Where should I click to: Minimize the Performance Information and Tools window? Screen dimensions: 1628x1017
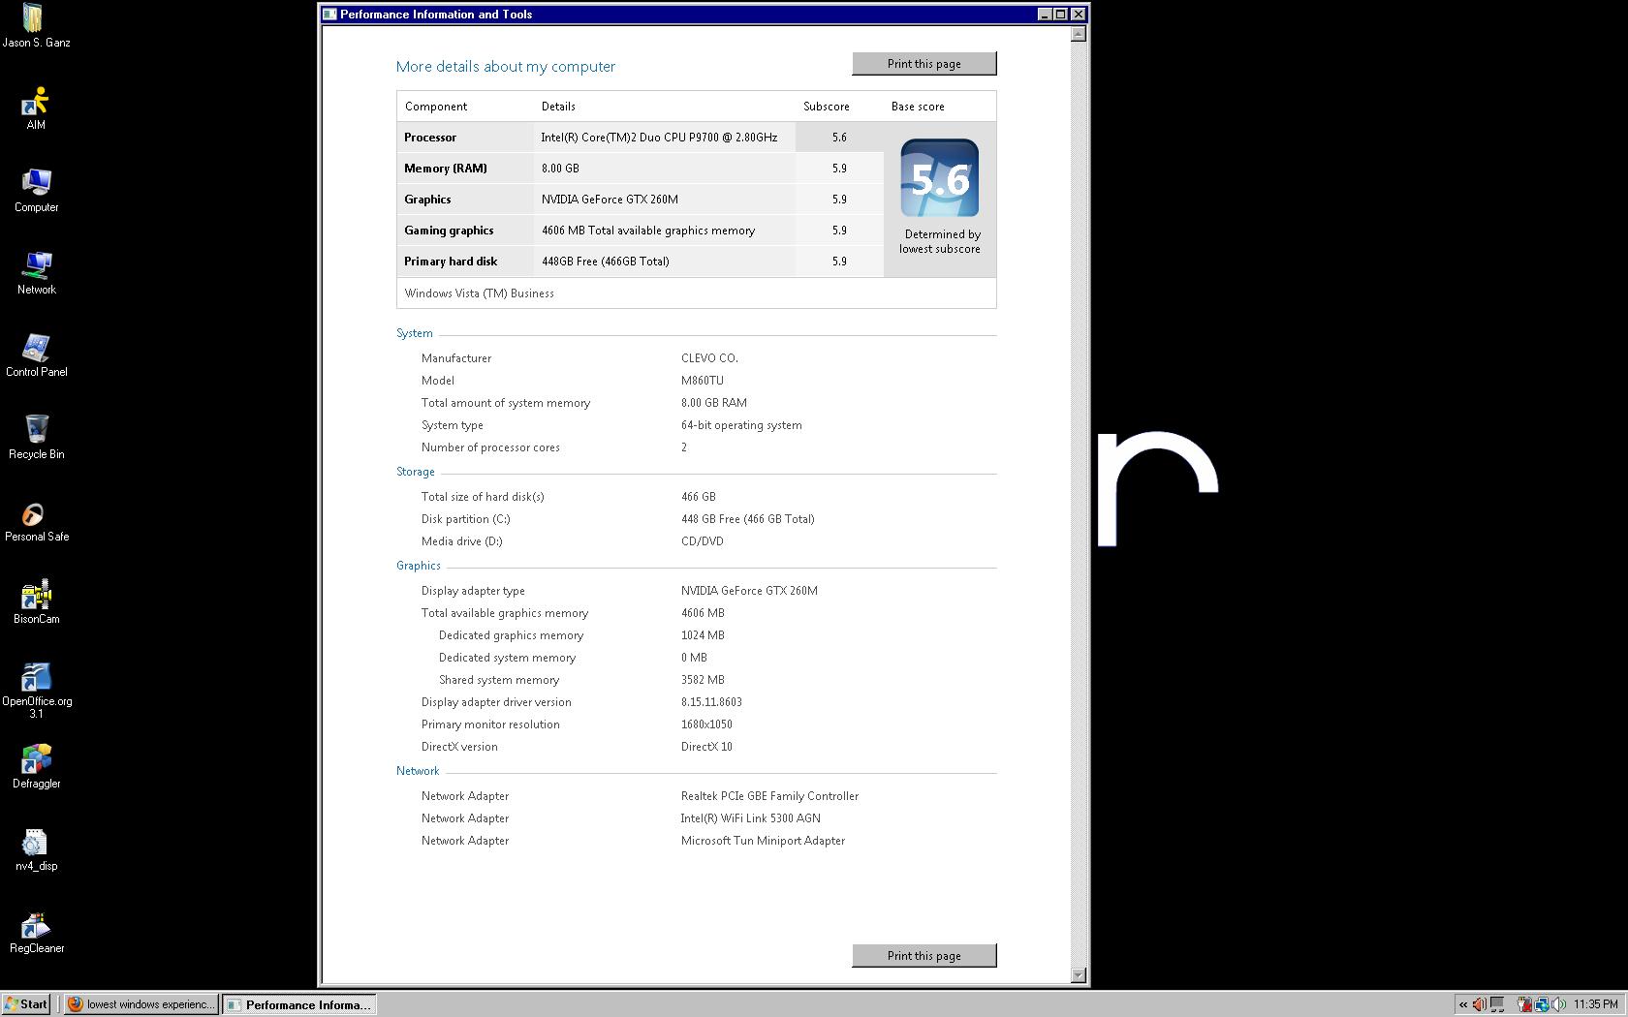point(1045,15)
